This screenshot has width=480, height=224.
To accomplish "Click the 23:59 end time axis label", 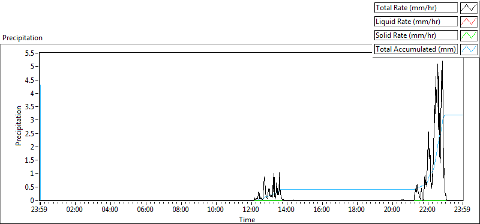I will tap(462, 210).
